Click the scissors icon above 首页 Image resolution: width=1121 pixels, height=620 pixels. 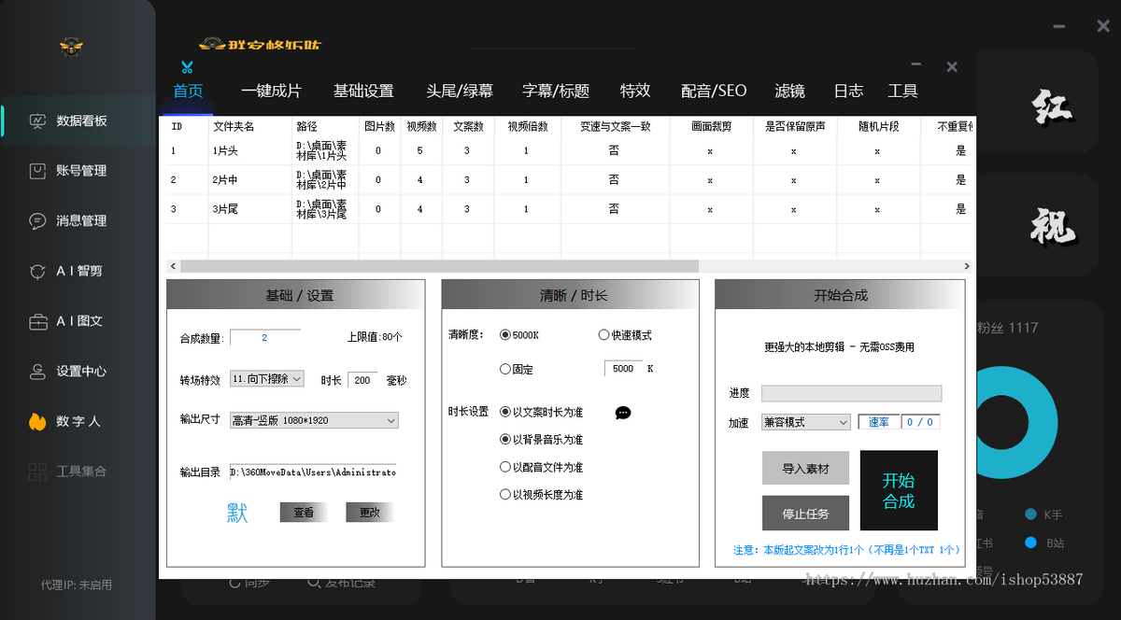[x=187, y=67]
